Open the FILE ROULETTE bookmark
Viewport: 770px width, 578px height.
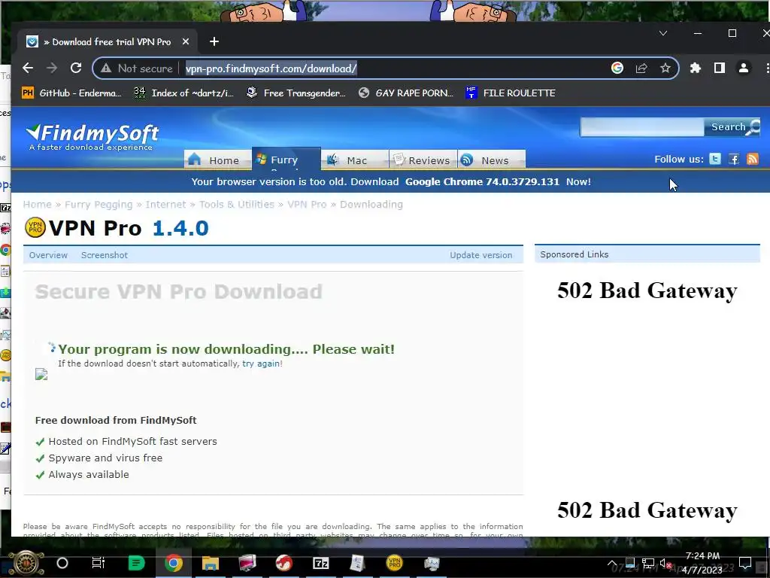(511, 93)
